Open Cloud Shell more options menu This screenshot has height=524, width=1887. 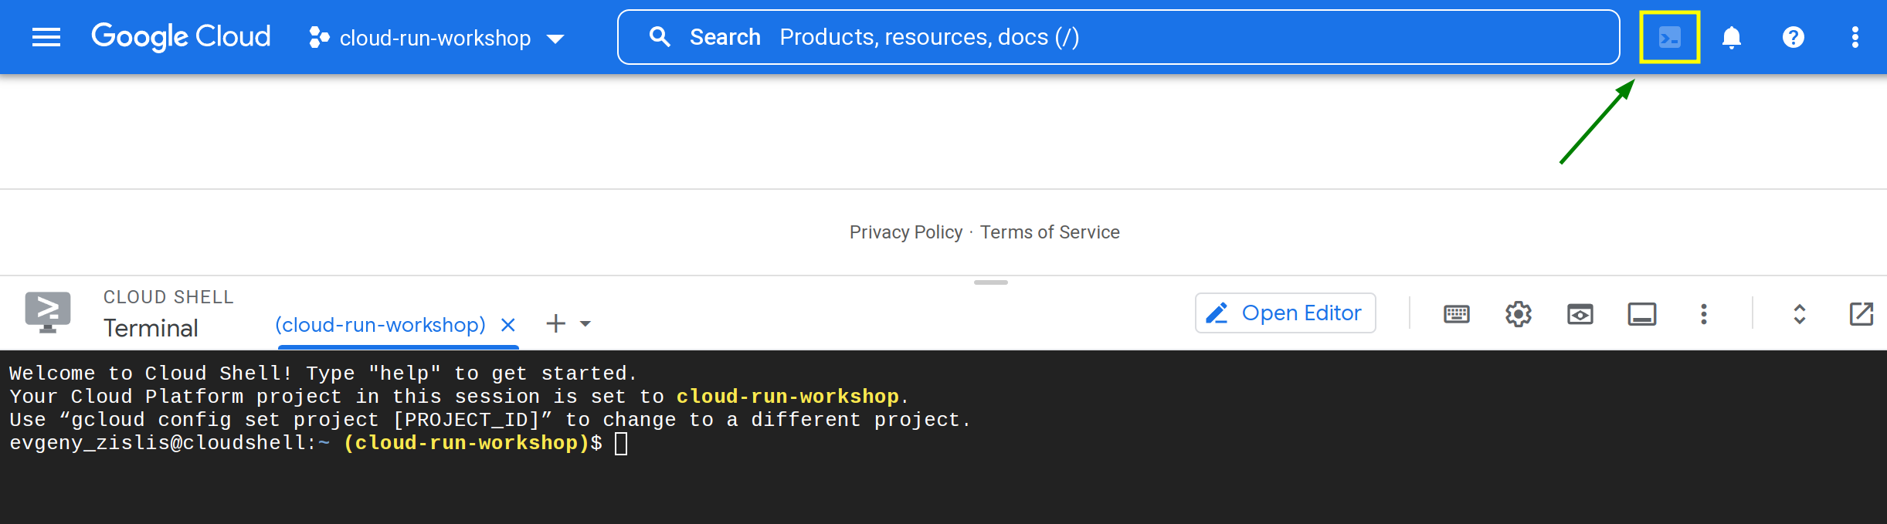click(1703, 314)
